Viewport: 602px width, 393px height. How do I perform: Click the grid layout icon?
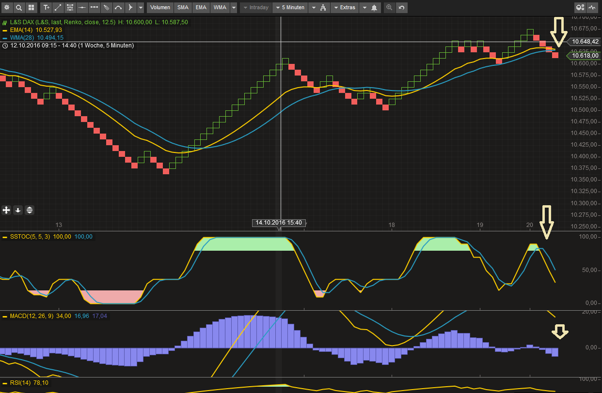pyautogui.click(x=31, y=7)
